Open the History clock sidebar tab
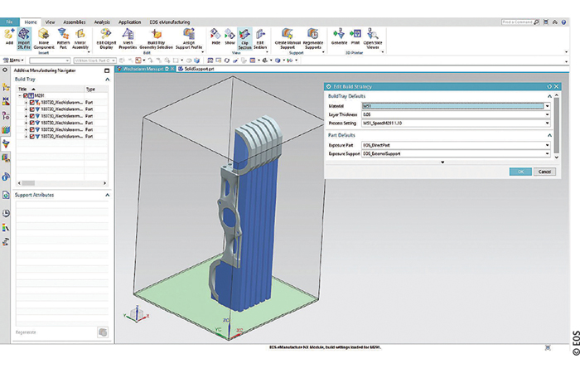Viewport: 580px width, 373px height. tap(6, 213)
